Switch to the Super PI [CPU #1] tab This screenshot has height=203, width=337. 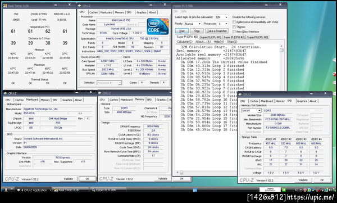pyautogui.click(x=211, y=37)
